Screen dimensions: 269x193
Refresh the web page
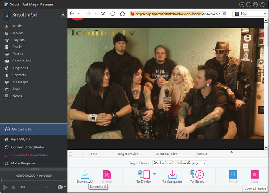[x=113, y=13]
